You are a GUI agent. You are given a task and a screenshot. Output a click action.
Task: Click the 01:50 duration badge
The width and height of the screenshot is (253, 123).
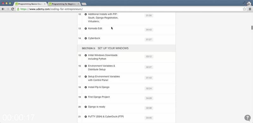149,15
